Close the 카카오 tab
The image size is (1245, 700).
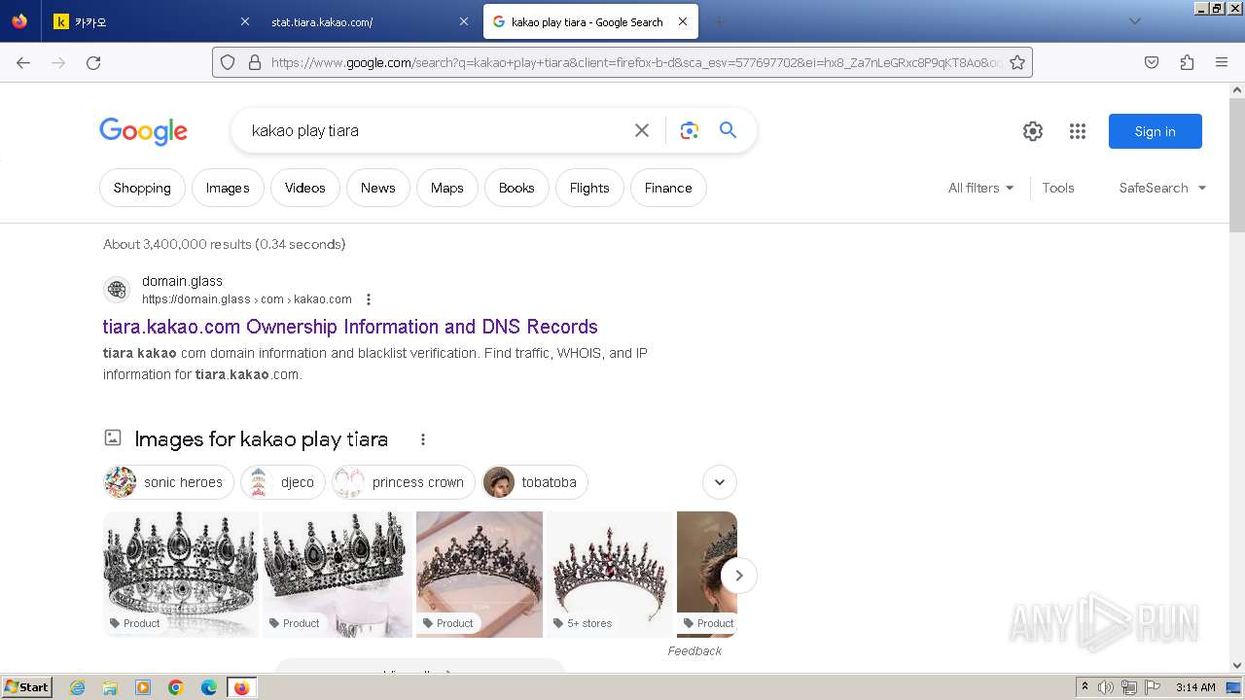click(x=245, y=21)
